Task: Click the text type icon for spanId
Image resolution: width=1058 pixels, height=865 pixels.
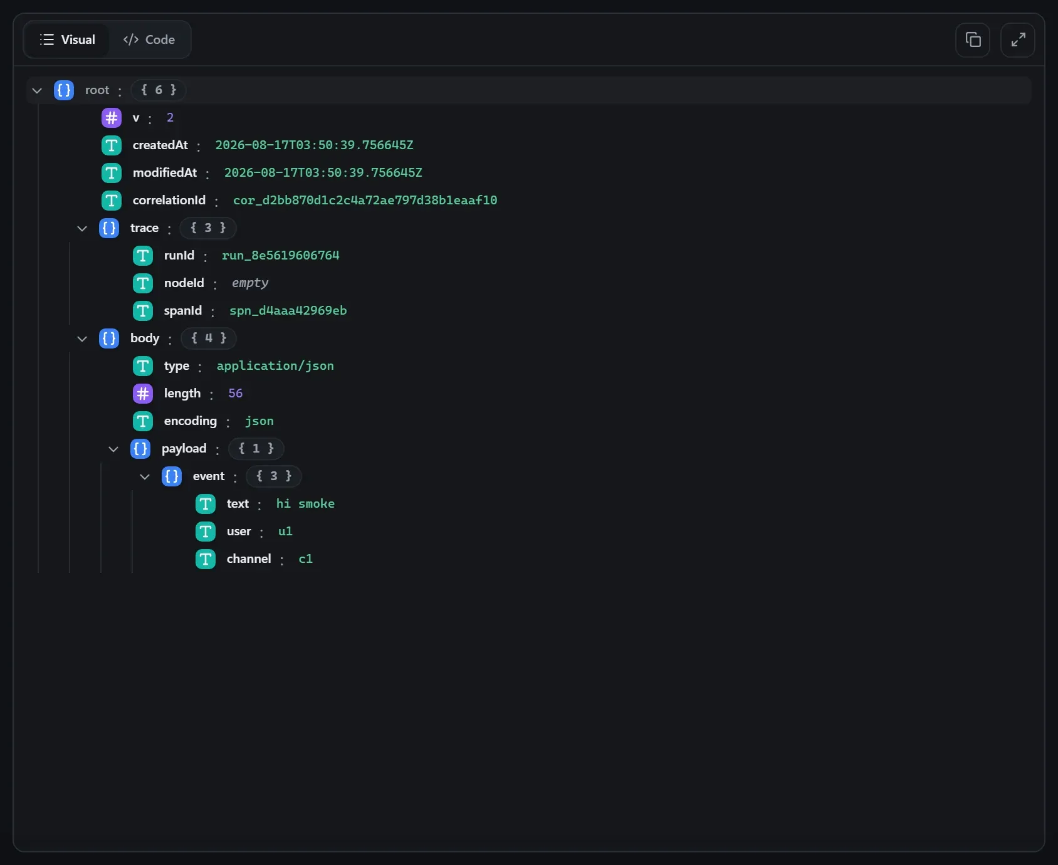Action: click(x=143, y=311)
